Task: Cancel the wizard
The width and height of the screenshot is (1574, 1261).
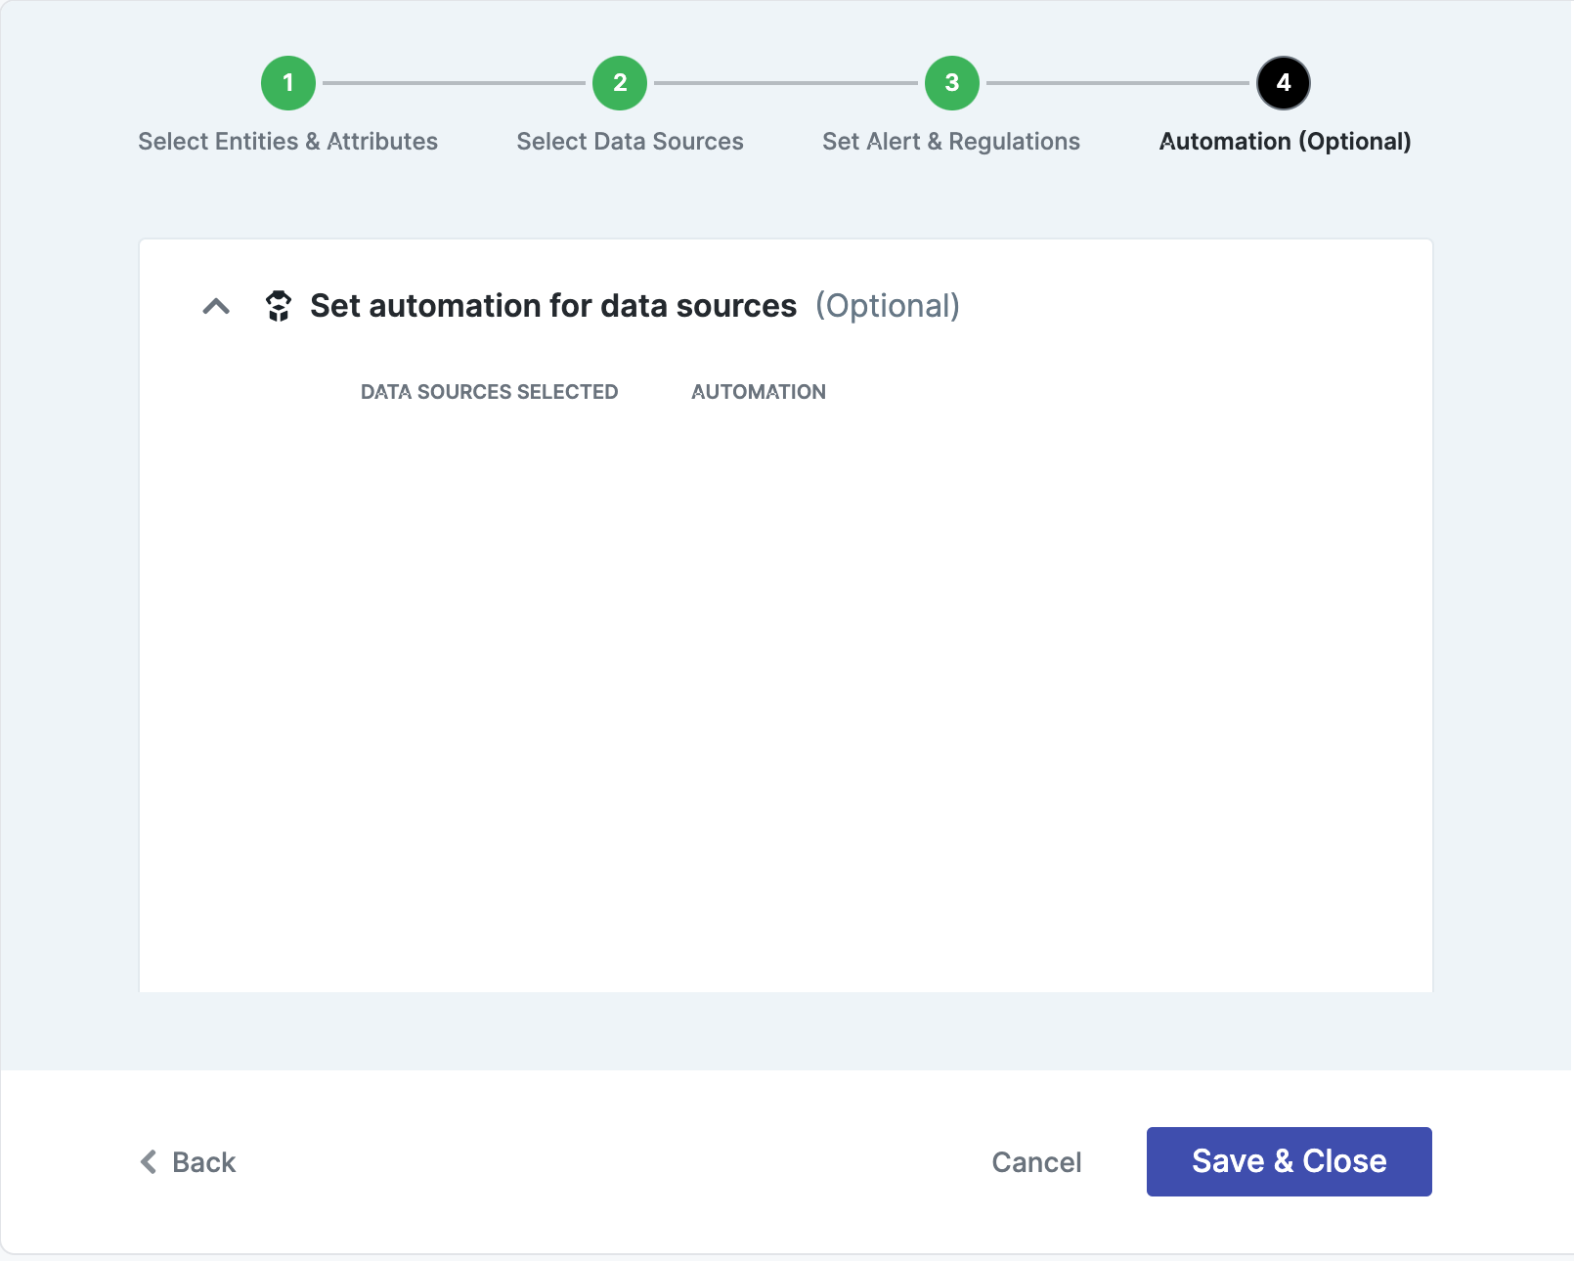Action: click(x=1036, y=1162)
